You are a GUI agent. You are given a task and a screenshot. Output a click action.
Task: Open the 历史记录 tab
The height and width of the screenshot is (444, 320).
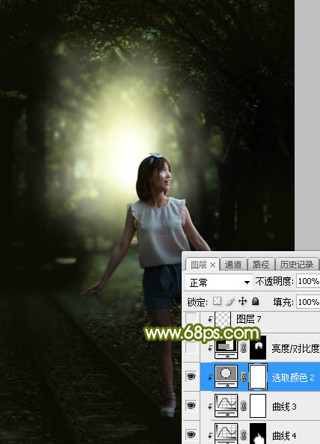point(297,265)
